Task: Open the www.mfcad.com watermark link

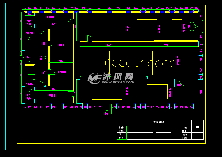Action: 118,82
